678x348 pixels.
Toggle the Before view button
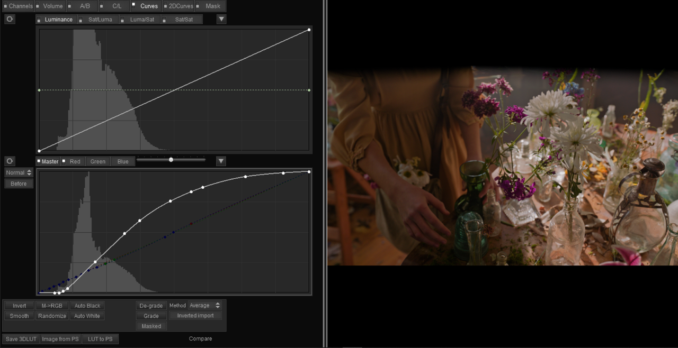click(19, 184)
